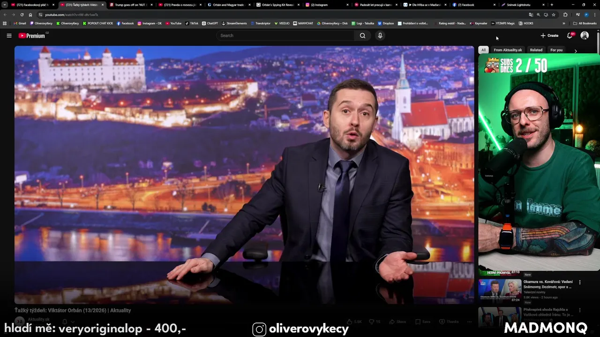
Task: Open options menu for the Okamura vs. Kovářová video
Action: pyautogui.click(x=580, y=282)
